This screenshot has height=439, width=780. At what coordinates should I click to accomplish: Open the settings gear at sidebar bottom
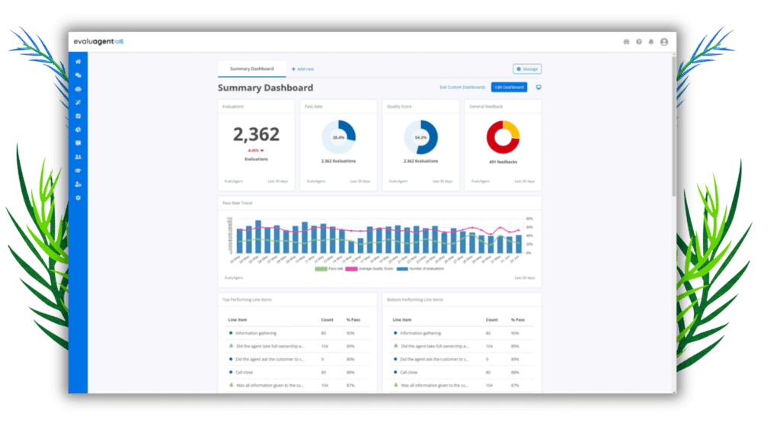78,197
